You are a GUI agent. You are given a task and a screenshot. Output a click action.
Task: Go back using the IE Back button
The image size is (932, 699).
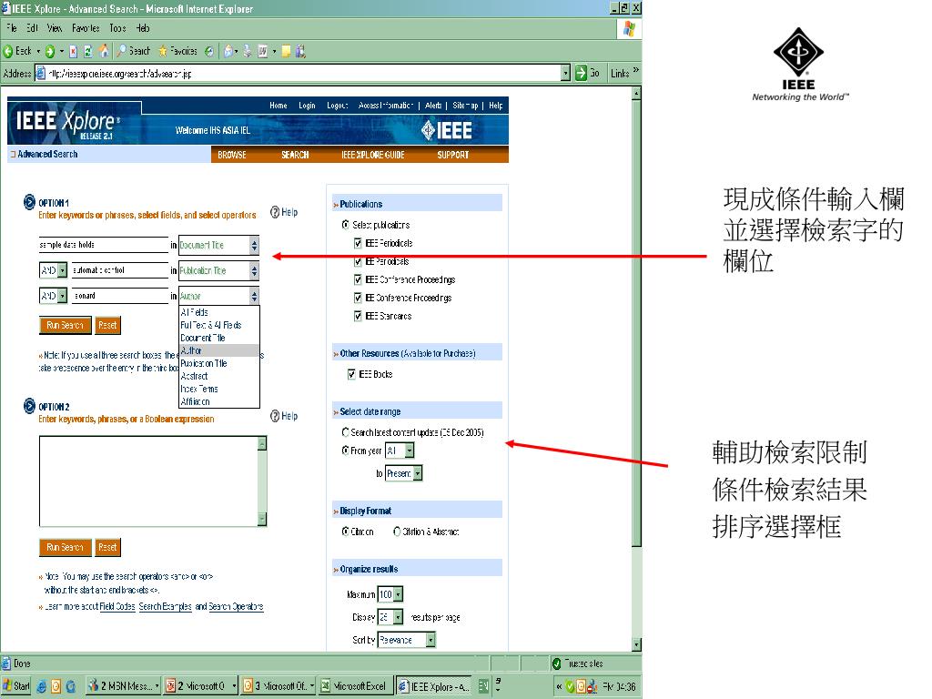coord(18,51)
